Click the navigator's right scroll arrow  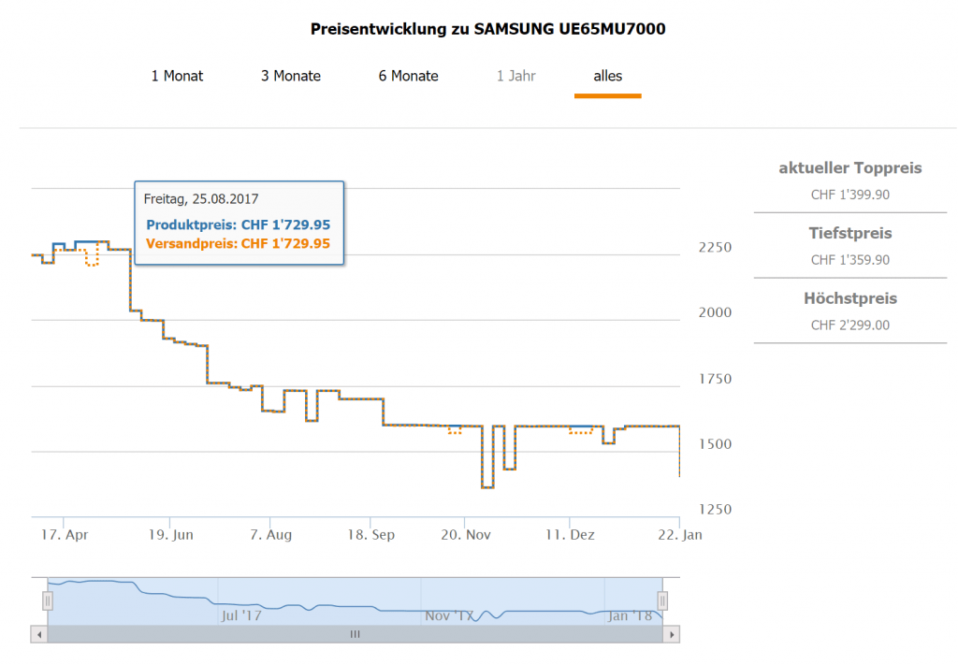(x=671, y=634)
